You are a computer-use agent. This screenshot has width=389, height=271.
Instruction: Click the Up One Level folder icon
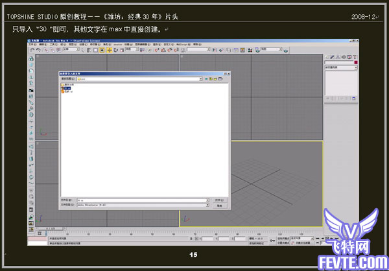point(211,79)
